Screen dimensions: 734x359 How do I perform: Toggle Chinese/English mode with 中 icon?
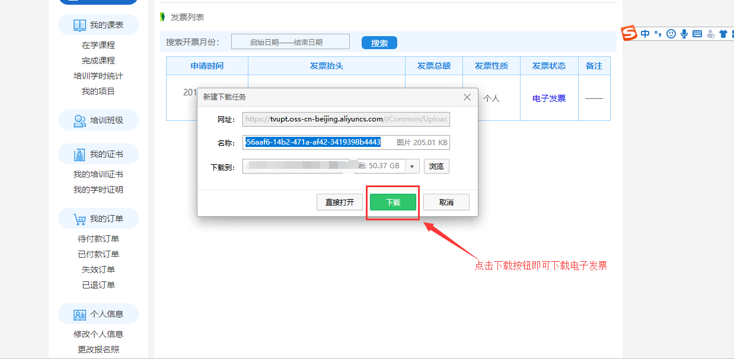(645, 34)
